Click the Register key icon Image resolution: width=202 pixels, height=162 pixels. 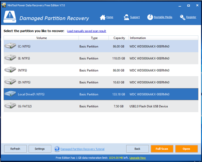182,17
